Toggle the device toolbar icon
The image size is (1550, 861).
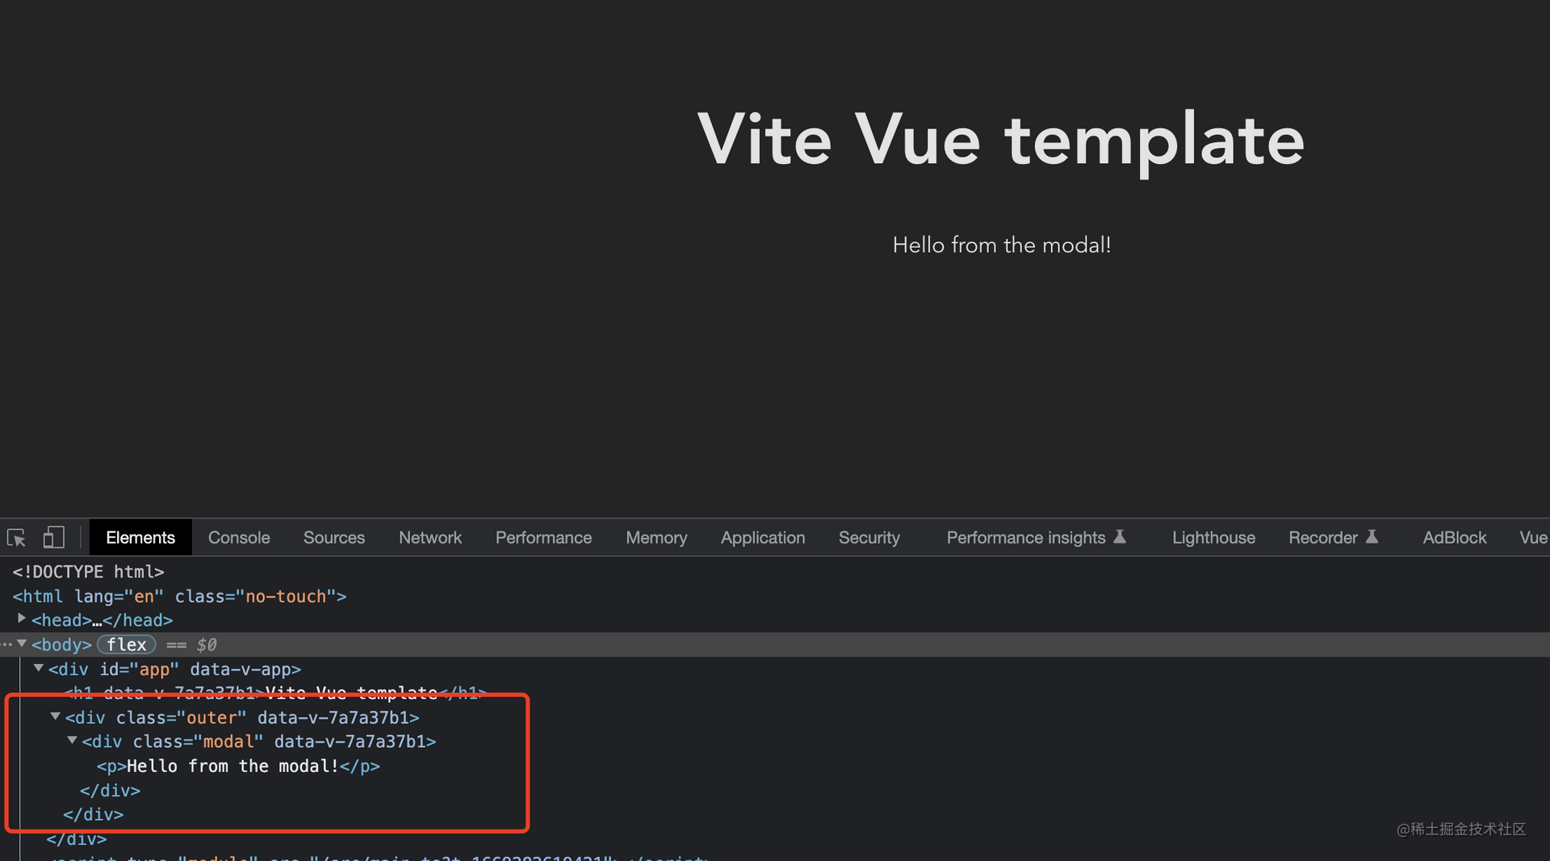(53, 538)
